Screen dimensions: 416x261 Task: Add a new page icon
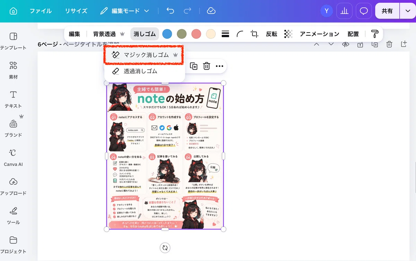tap(404, 44)
